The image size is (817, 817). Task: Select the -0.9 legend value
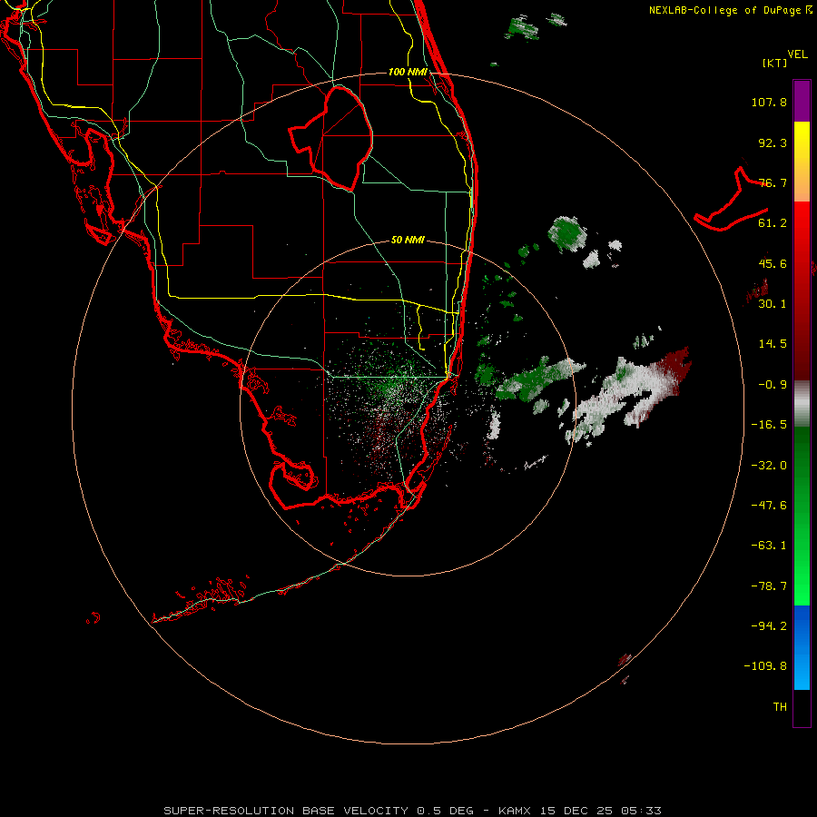tap(773, 385)
